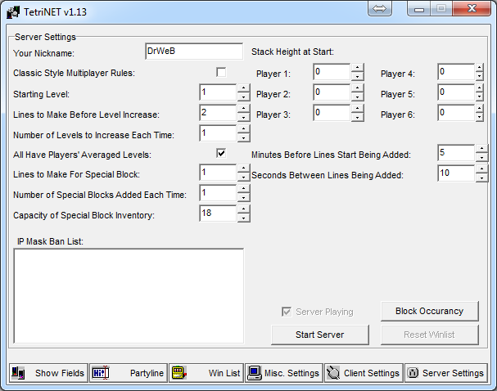Decrease Player 1 stack height
497x391 pixels.
(x=357, y=76)
